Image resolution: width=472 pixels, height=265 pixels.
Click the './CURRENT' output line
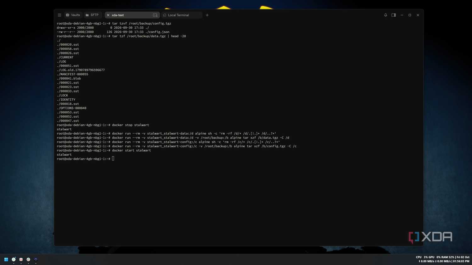pos(65,57)
